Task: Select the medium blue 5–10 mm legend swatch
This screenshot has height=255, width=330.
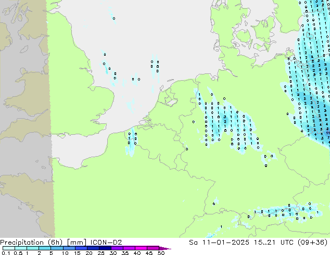Action: [x=58, y=248]
